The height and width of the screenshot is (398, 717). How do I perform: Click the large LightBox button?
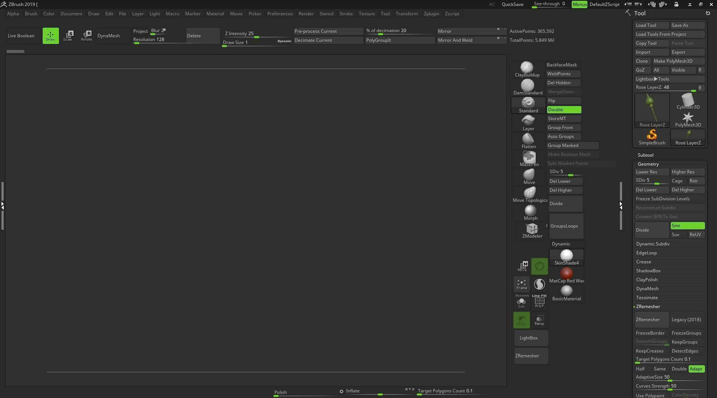[531, 338]
